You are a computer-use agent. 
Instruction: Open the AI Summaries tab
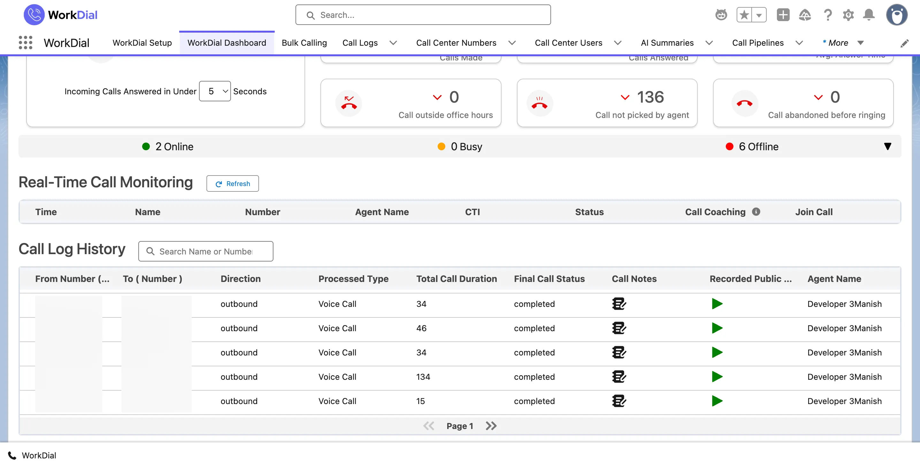coord(667,43)
